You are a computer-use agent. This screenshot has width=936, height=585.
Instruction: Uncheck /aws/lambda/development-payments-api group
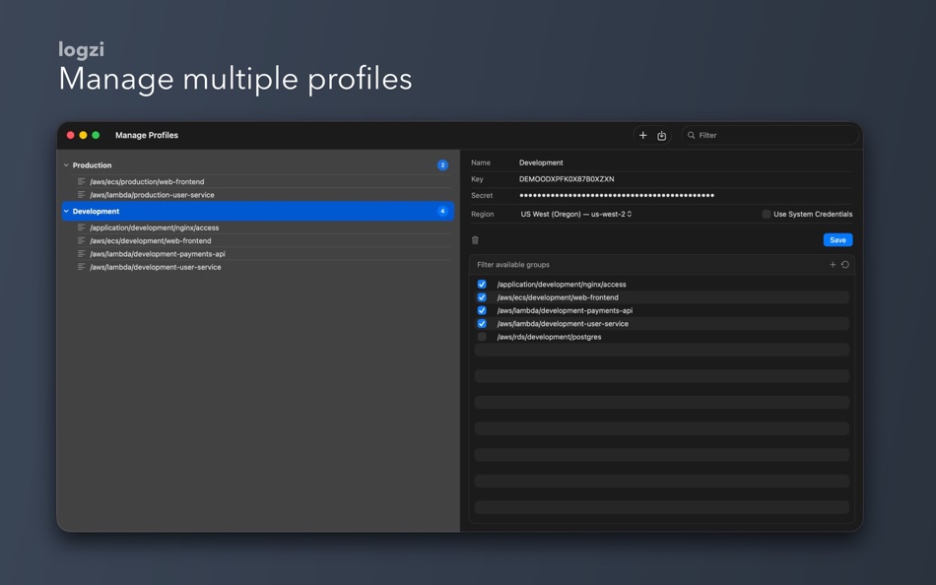point(482,309)
